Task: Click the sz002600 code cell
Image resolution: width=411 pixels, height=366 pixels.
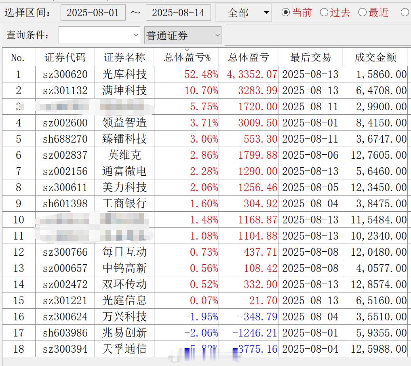Action: tap(65, 123)
